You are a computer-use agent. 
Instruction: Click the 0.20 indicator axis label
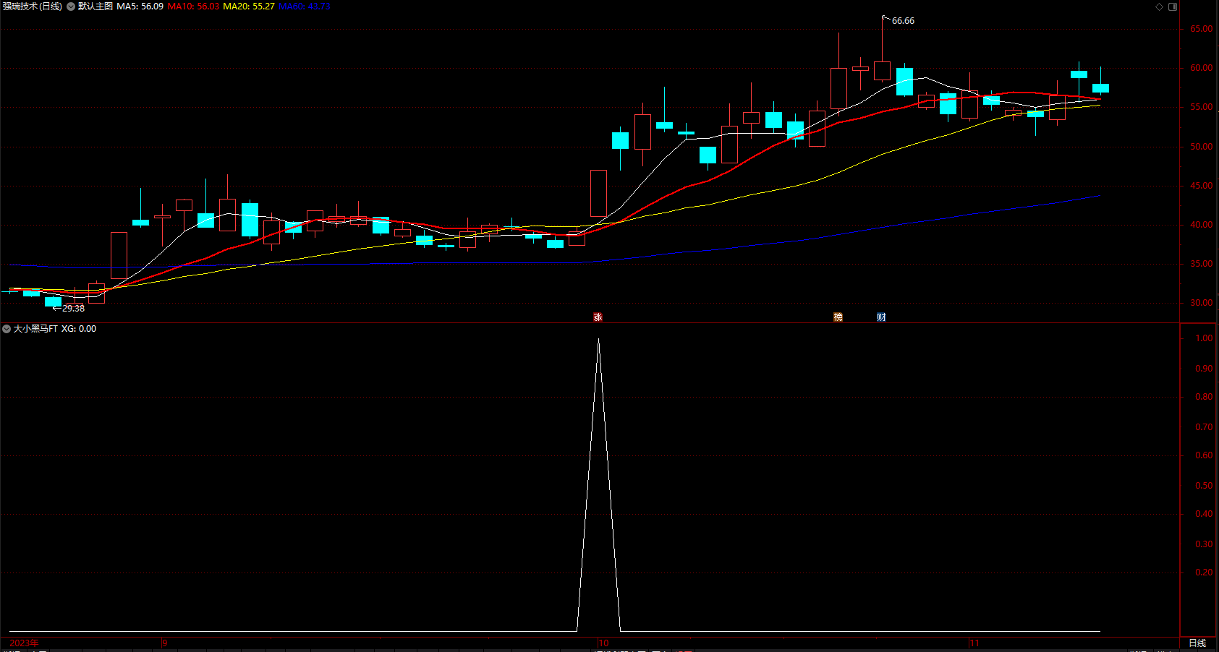[x=1204, y=572]
